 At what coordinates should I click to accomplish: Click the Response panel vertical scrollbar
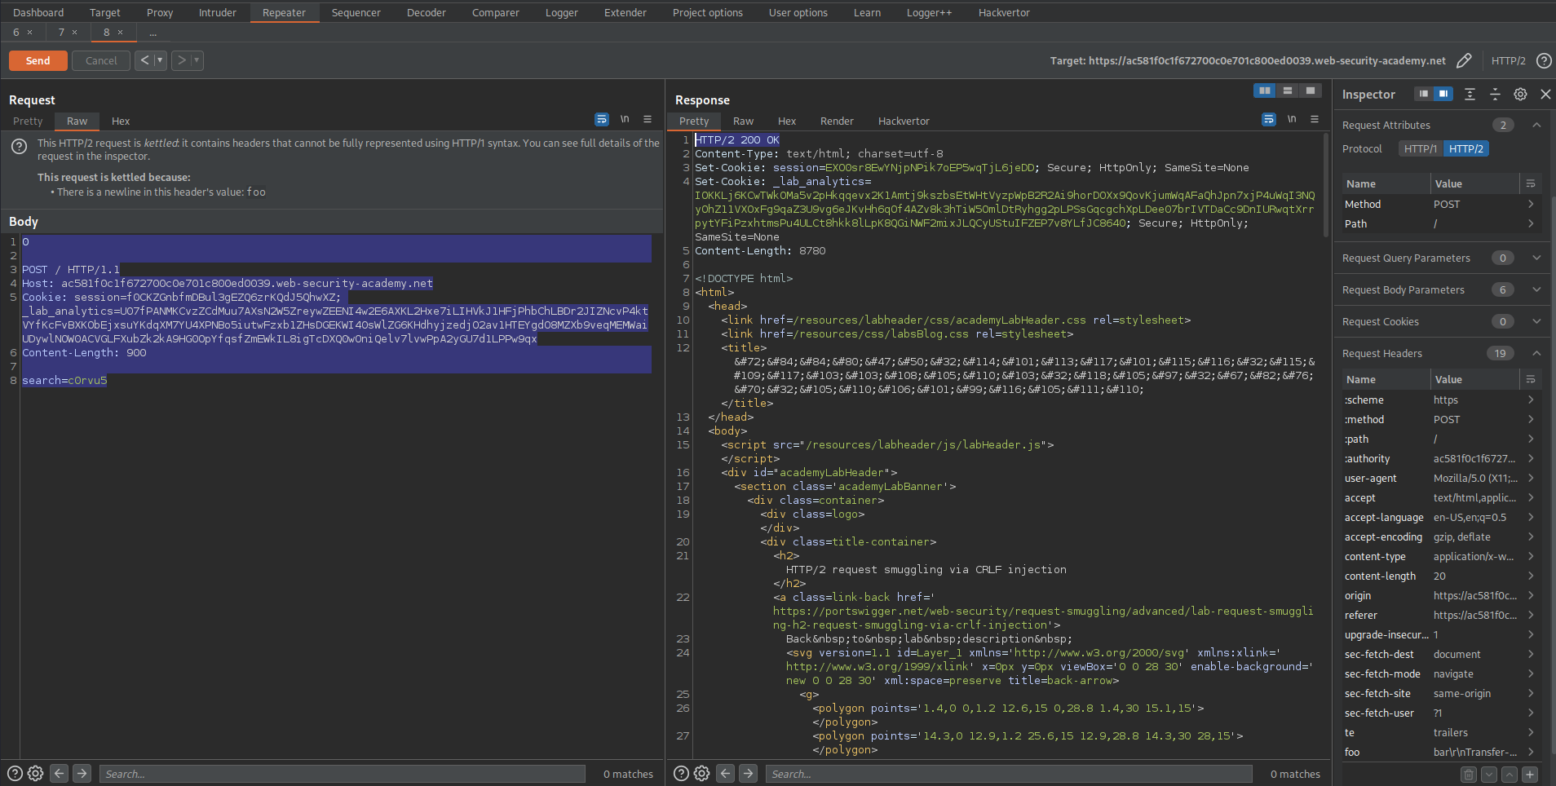pos(1327,186)
